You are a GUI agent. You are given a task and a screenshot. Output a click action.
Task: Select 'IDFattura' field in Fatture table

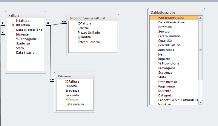23,25
